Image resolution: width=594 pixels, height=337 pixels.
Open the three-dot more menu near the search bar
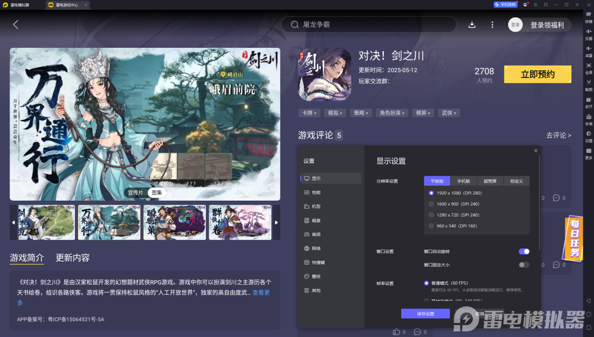click(x=492, y=24)
